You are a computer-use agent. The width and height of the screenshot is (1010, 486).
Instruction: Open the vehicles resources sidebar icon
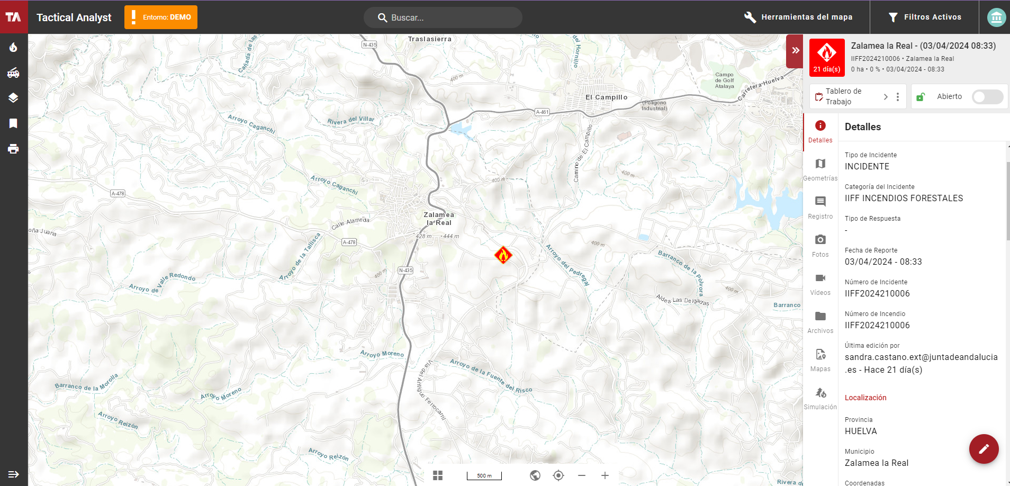13,73
